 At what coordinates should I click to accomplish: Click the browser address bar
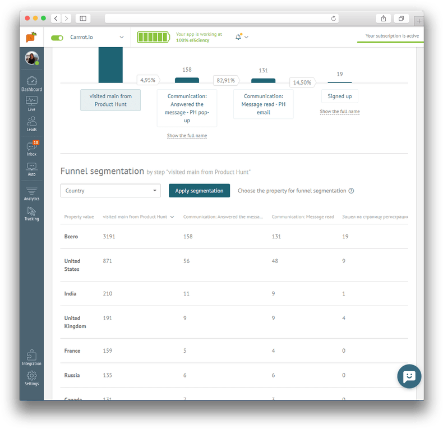[221, 19]
